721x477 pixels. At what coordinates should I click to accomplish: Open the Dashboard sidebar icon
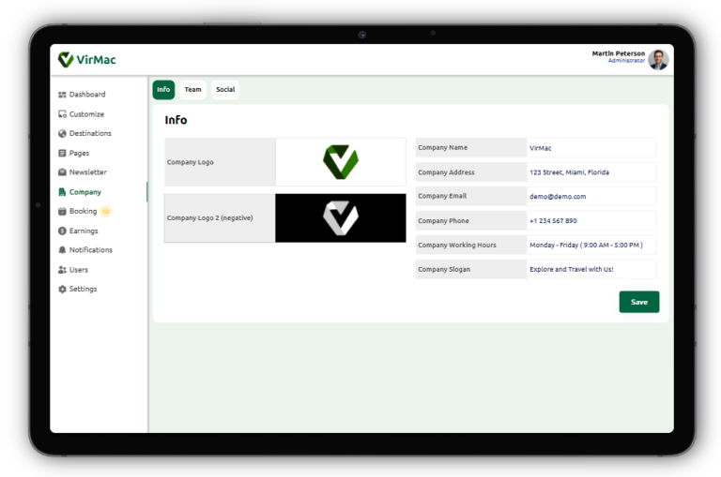point(62,95)
